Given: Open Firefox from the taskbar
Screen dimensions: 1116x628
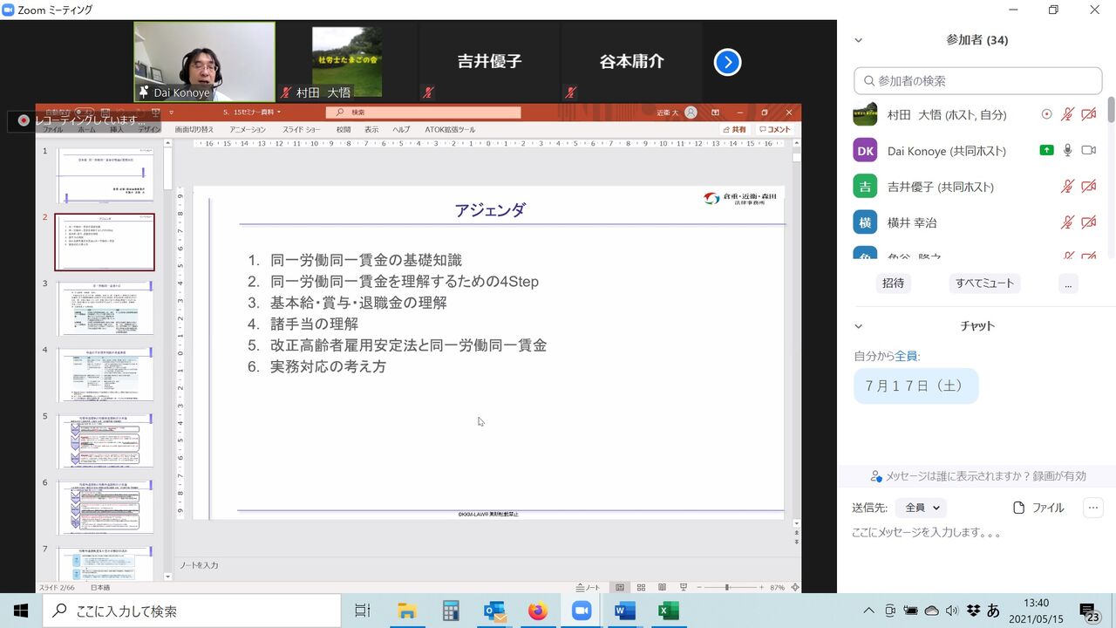Looking at the screenshot, I should point(538,611).
